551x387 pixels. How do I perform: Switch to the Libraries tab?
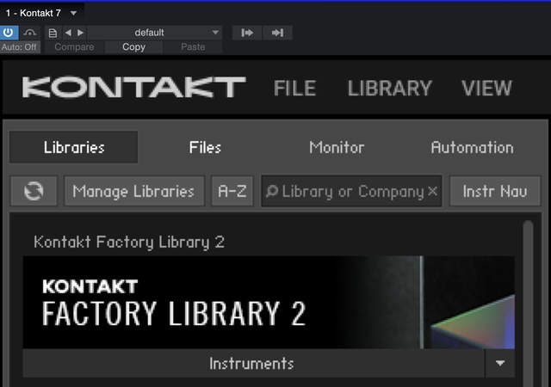click(73, 147)
